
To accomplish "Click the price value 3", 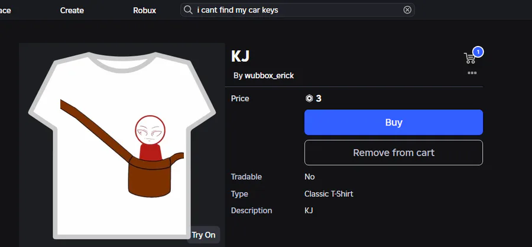I will tap(319, 98).
